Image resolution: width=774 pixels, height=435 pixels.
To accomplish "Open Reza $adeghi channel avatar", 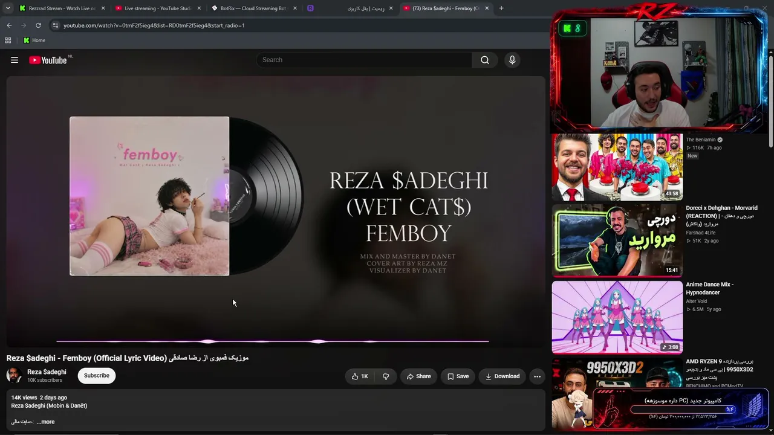I will [14, 376].
